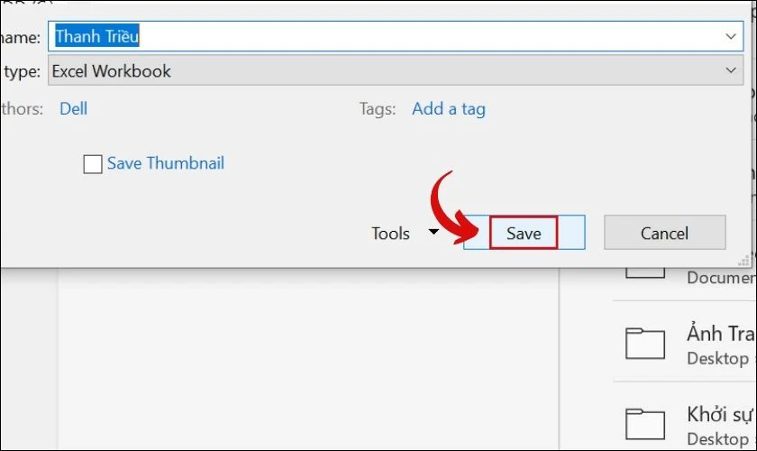Click the Dell author link

tap(73, 109)
